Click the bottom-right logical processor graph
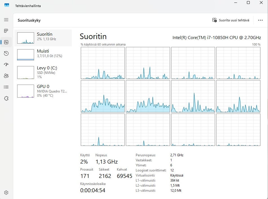Image resolution: width=268 pixels, height=199 pixels. click(238, 130)
